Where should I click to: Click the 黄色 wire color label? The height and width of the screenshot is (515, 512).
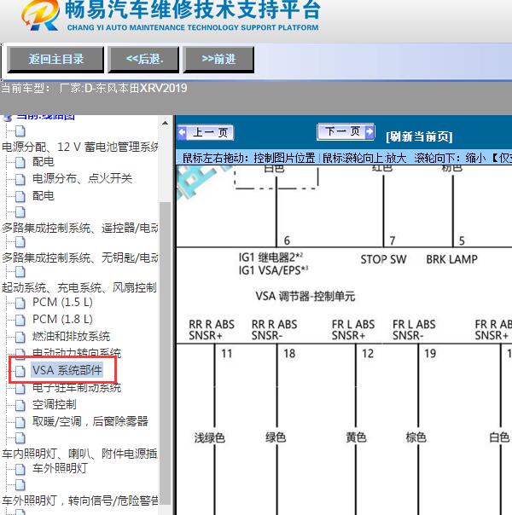pyautogui.click(x=356, y=437)
